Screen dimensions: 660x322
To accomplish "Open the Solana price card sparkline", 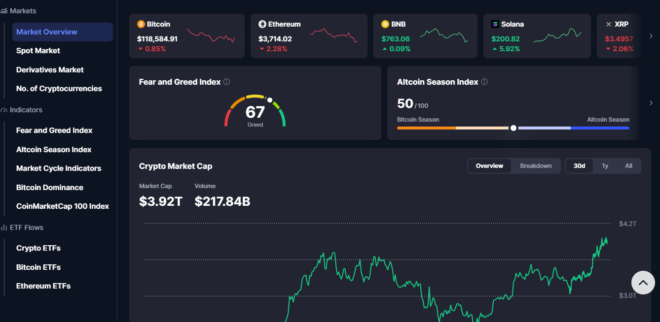I will pyautogui.click(x=557, y=35).
